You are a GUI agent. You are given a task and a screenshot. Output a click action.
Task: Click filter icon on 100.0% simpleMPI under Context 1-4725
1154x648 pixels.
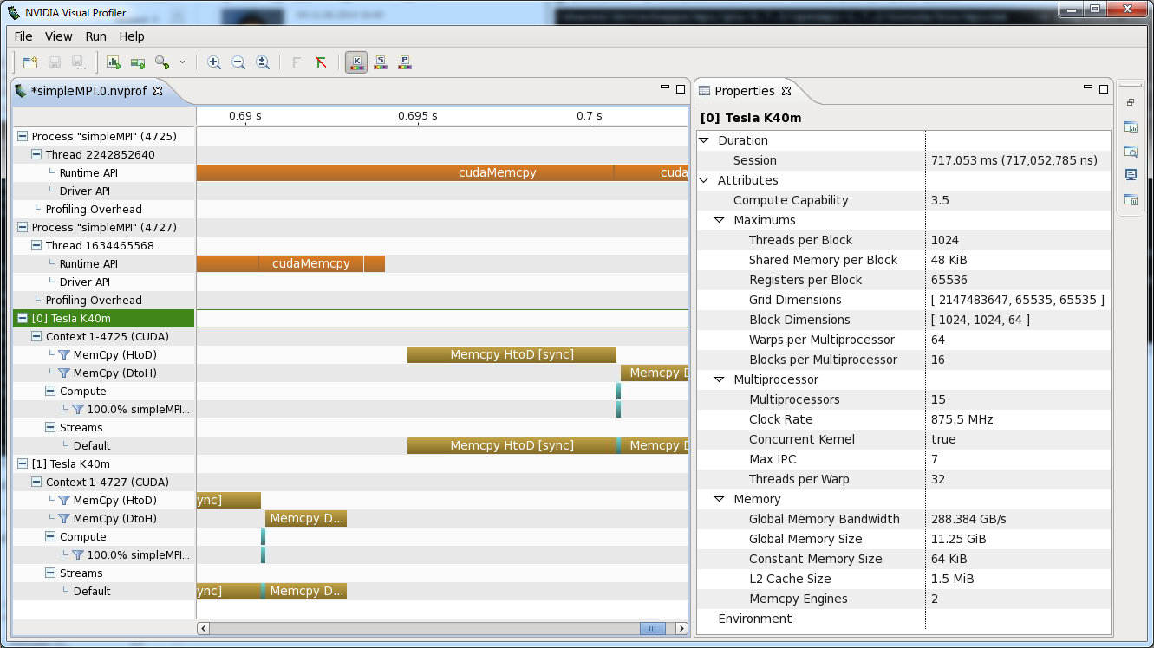[78, 409]
